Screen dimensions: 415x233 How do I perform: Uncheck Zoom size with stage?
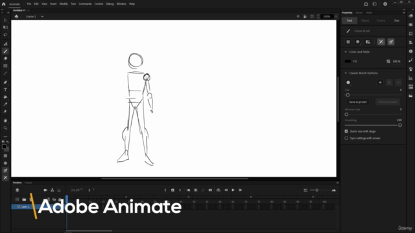coord(346,131)
